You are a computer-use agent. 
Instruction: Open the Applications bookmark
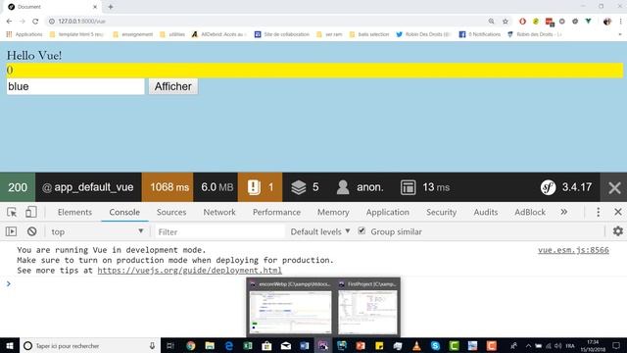(x=24, y=34)
